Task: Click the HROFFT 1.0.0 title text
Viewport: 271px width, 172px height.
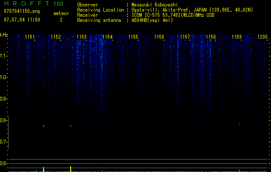Action: pyautogui.click(x=34, y=3)
